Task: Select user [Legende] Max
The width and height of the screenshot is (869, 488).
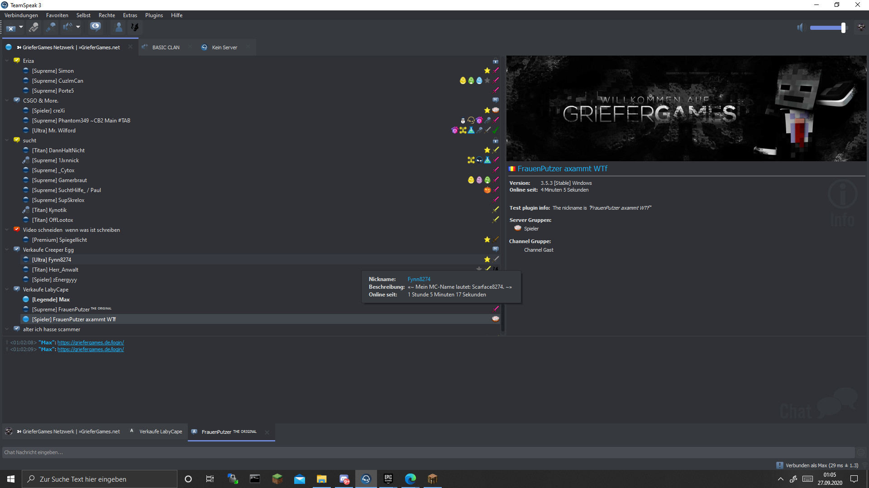Action: pyautogui.click(x=51, y=300)
